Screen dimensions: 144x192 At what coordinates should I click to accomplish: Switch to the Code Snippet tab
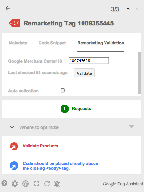point(52,43)
